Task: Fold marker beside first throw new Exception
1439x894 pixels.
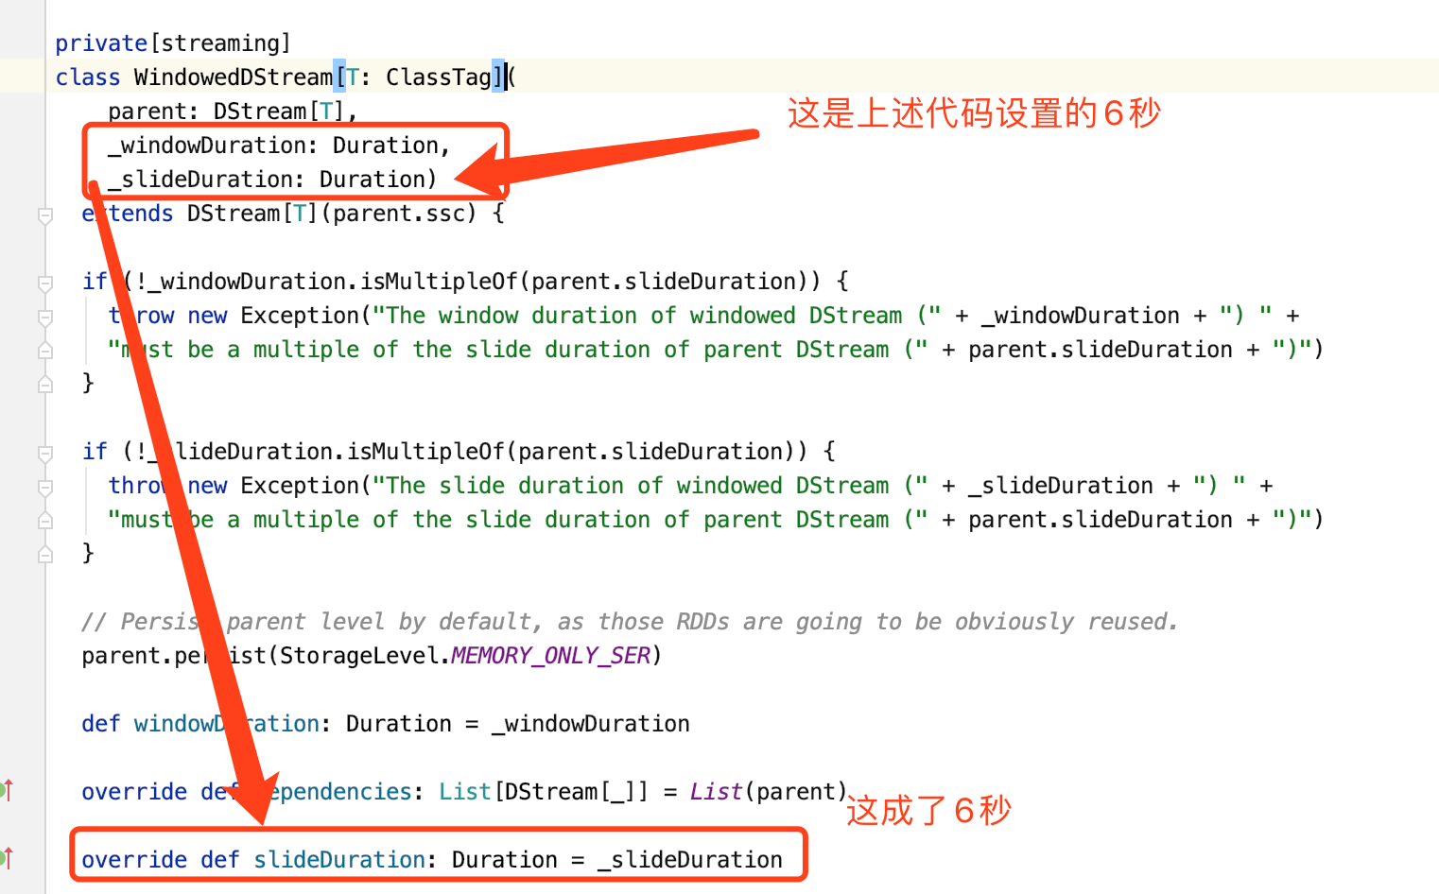Action: click(44, 317)
